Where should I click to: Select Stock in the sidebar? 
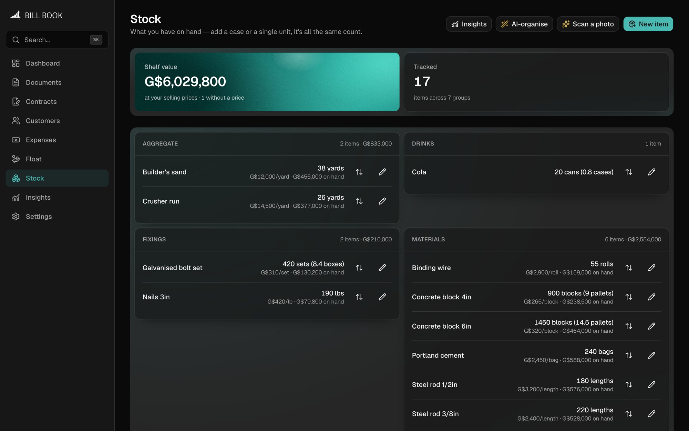pyautogui.click(x=57, y=178)
